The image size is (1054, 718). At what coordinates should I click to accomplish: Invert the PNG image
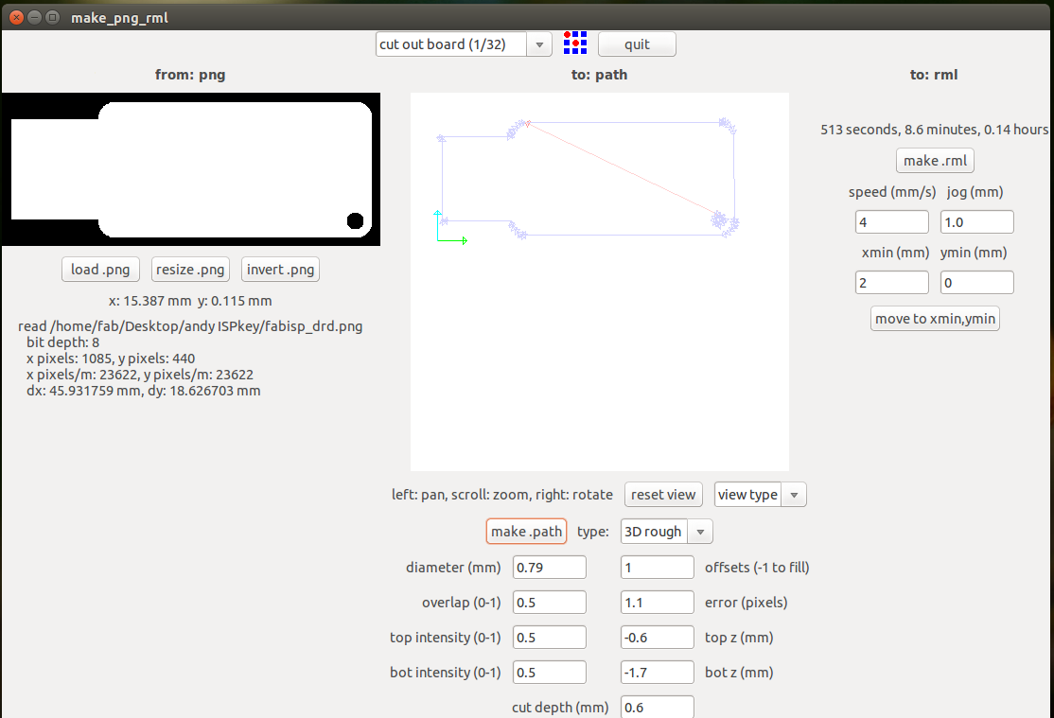[280, 270]
